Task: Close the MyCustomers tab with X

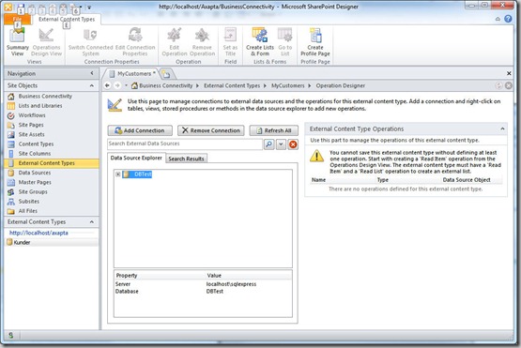Action: [x=509, y=73]
